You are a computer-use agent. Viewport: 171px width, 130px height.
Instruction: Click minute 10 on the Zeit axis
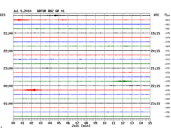pyautogui.click(x=104, y=123)
